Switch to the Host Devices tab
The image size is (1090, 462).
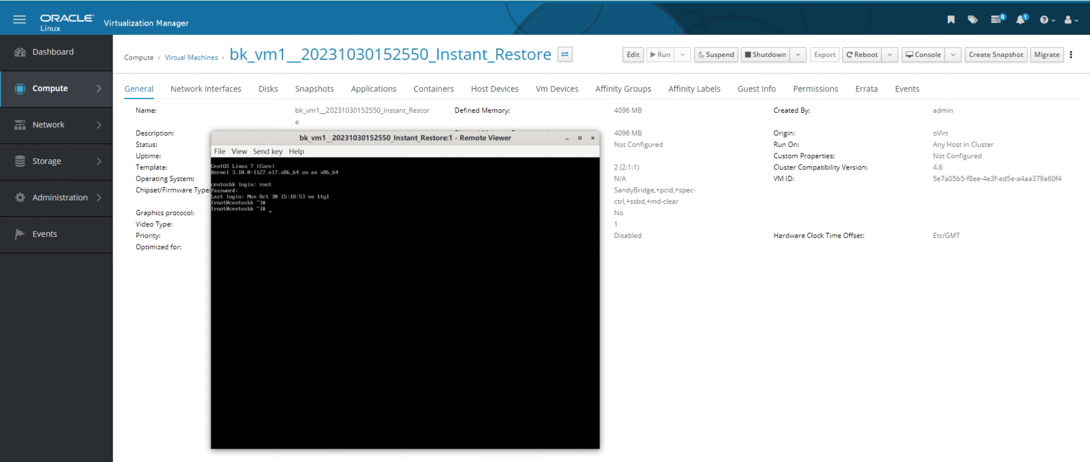[x=495, y=89]
